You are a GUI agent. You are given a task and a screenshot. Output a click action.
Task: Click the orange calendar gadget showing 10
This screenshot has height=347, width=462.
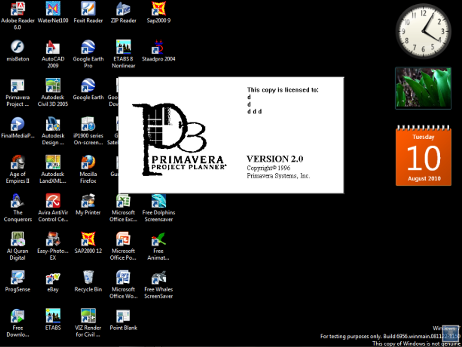[423, 156]
